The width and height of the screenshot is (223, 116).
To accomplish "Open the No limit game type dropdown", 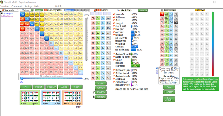I will tap(32, 10).
